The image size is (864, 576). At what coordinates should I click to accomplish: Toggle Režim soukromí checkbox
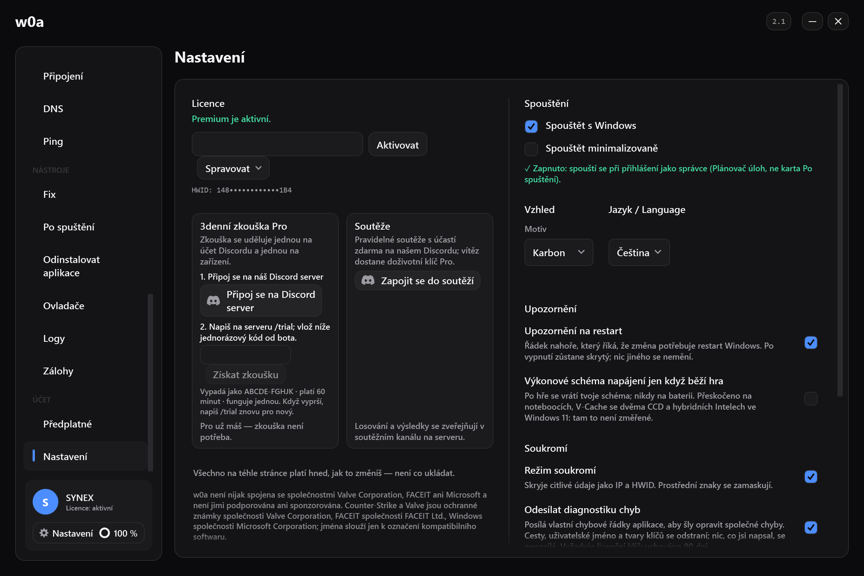(811, 477)
